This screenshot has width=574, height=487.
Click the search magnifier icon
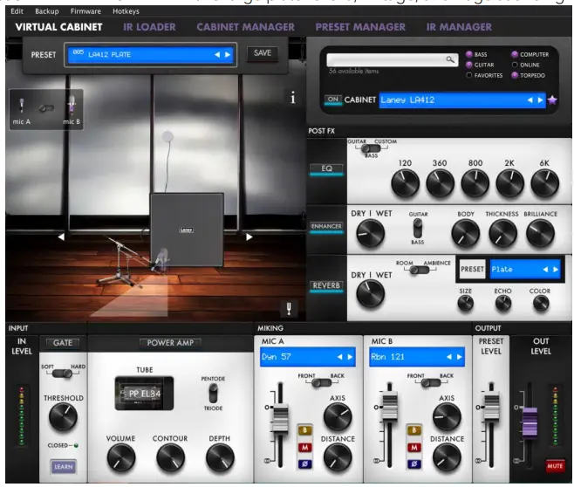[450, 59]
